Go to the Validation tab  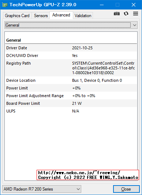click(83, 16)
